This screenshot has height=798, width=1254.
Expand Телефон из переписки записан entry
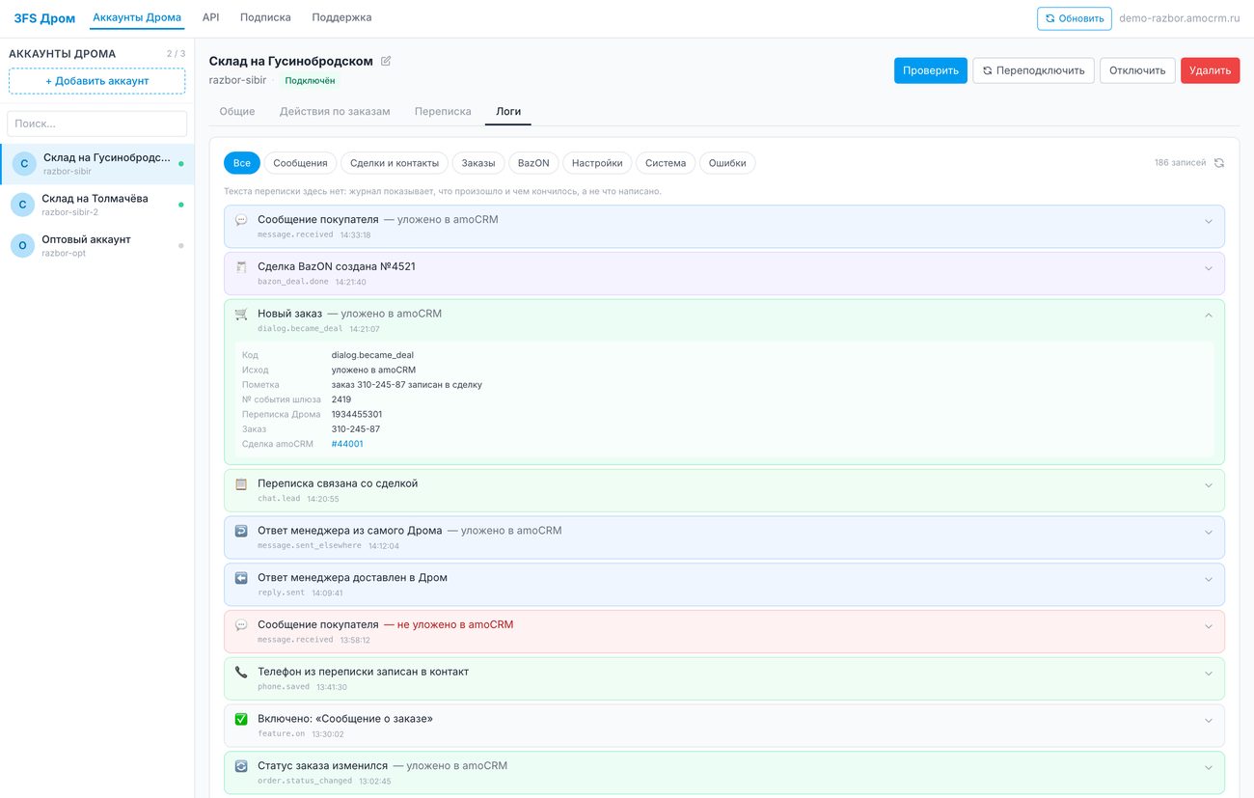pyautogui.click(x=1209, y=674)
